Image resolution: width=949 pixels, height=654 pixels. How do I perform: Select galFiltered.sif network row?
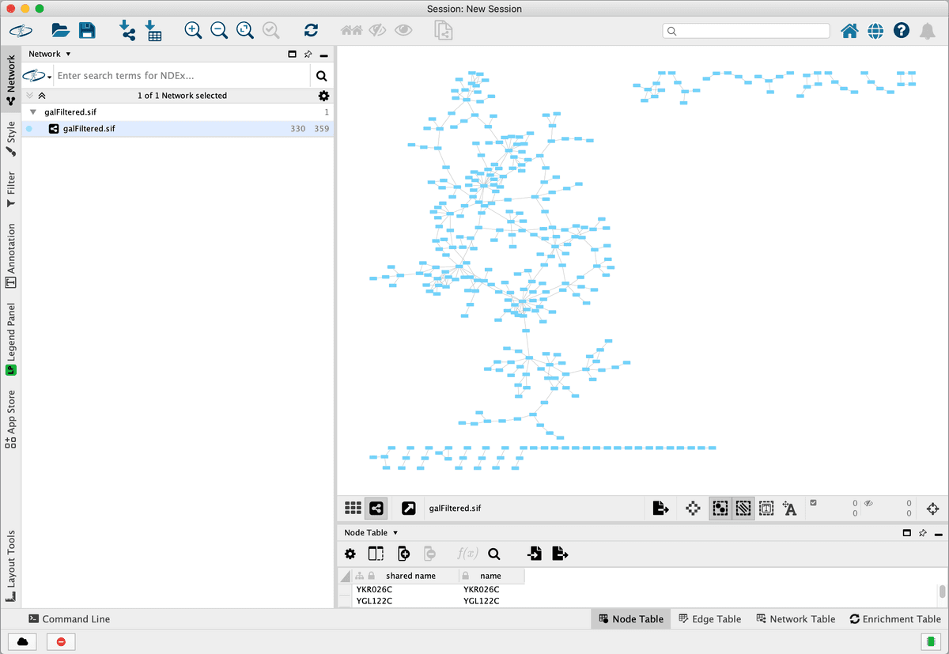pyautogui.click(x=177, y=128)
